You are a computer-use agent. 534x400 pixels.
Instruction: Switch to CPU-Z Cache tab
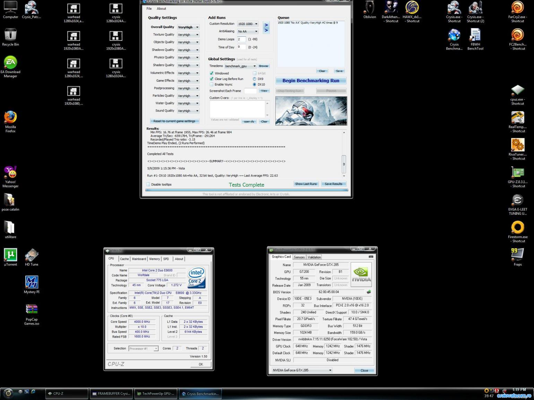(x=124, y=259)
